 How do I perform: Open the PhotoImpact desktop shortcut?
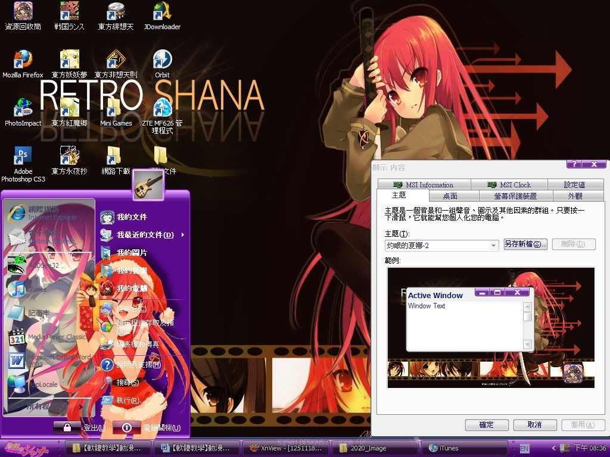pos(23,112)
